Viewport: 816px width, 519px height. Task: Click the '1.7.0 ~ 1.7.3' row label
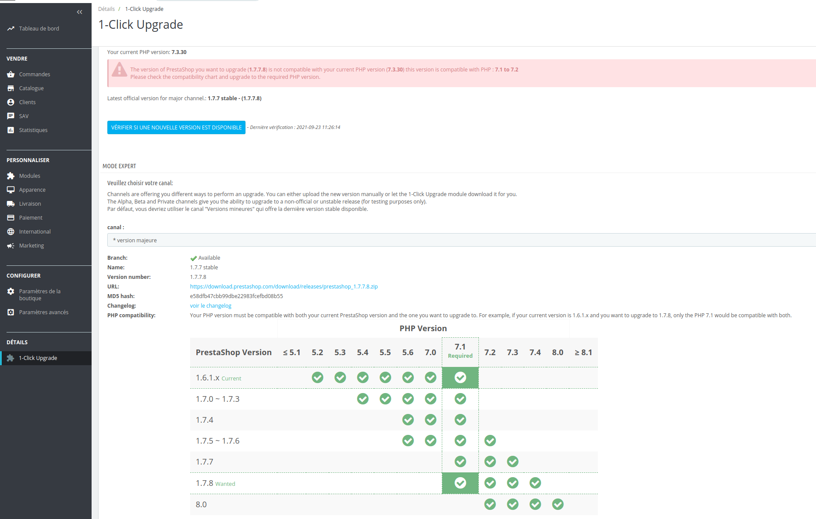(x=218, y=399)
